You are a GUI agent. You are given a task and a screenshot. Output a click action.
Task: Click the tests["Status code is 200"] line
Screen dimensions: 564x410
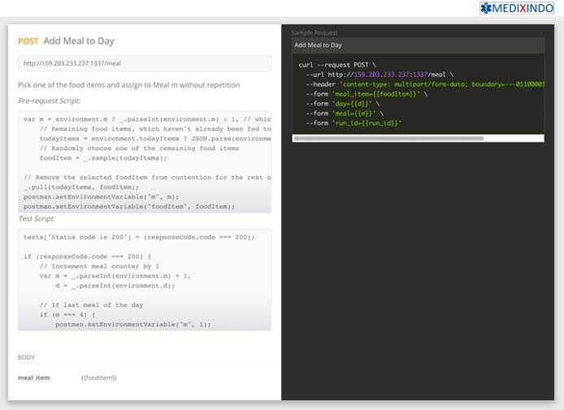(139, 237)
